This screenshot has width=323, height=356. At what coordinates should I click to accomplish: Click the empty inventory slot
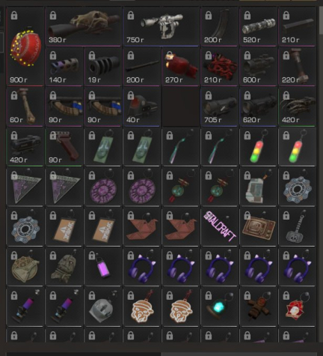click(181, 107)
